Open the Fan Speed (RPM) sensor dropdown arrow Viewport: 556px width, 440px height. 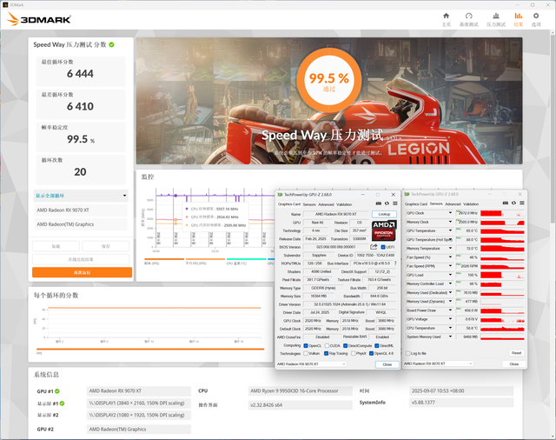coord(450,266)
